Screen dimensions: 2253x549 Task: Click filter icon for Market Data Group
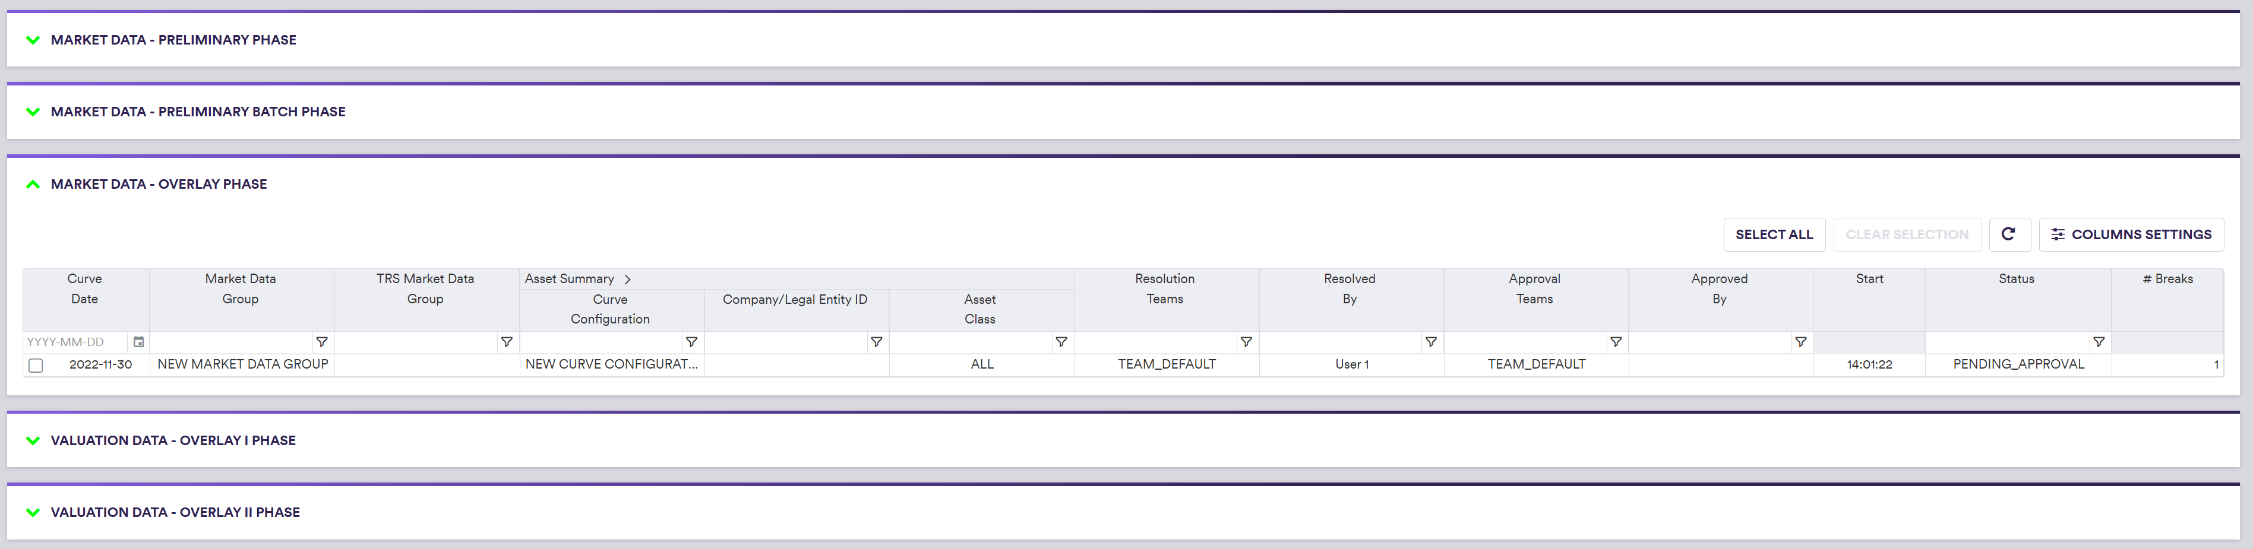tap(322, 342)
